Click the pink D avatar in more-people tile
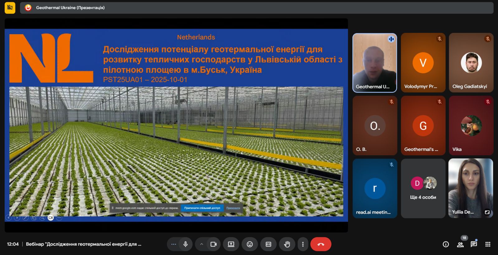 click(417, 183)
